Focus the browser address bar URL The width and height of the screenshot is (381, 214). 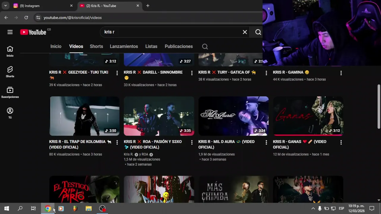point(73,18)
